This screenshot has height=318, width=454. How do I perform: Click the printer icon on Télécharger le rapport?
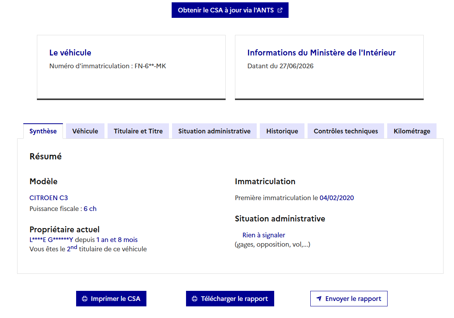(x=195, y=299)
